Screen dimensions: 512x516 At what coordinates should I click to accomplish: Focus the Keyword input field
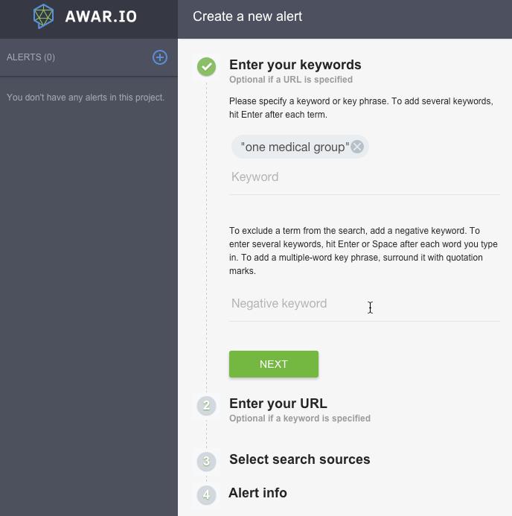[364, 177]
